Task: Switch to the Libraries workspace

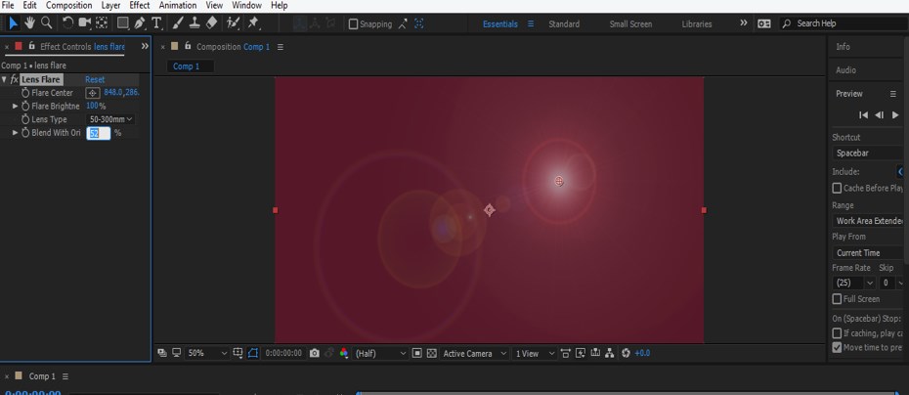Action: (x=697, y=24)
